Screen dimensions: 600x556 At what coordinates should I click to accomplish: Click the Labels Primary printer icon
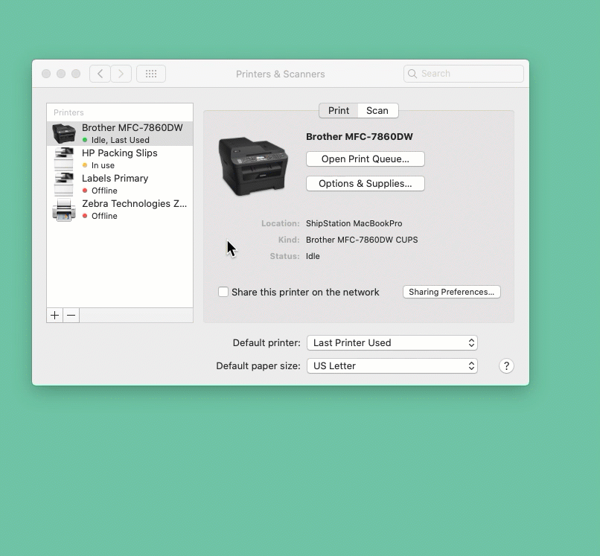[64, 184]
